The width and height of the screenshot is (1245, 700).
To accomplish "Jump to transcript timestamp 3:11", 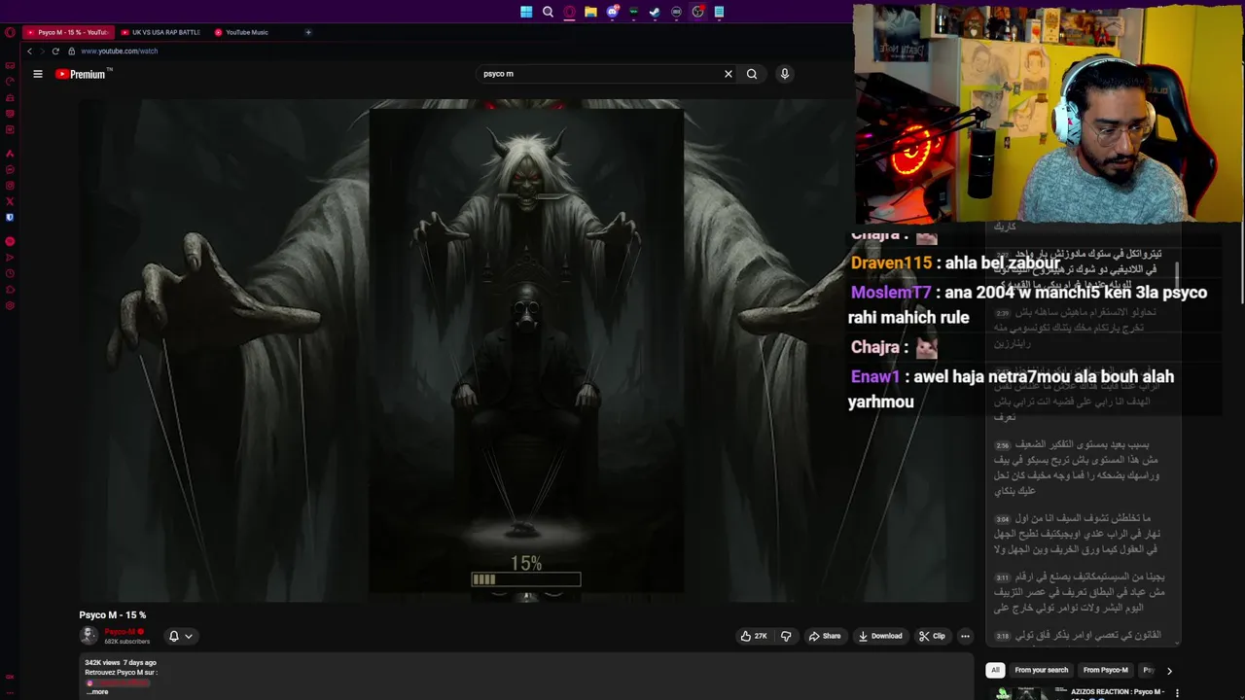I will [1002, 577].
